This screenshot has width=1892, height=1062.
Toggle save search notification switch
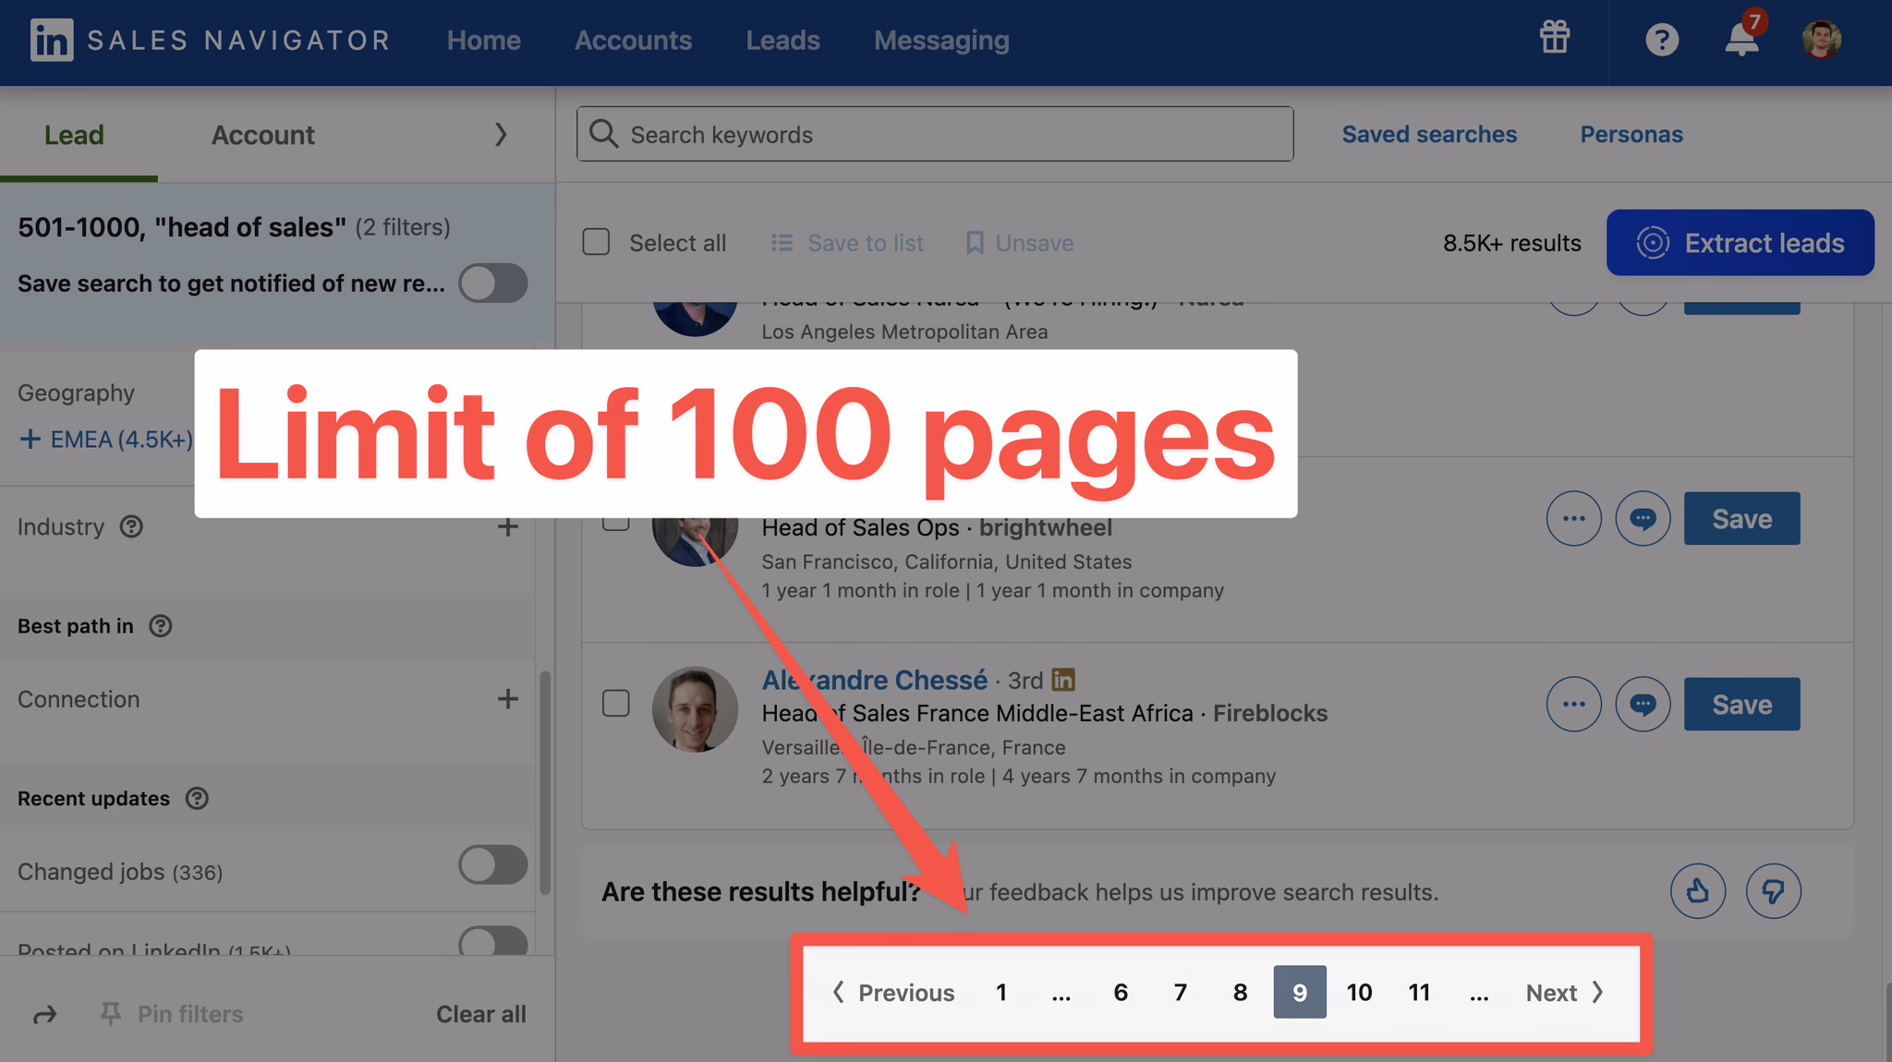[493, 283]
